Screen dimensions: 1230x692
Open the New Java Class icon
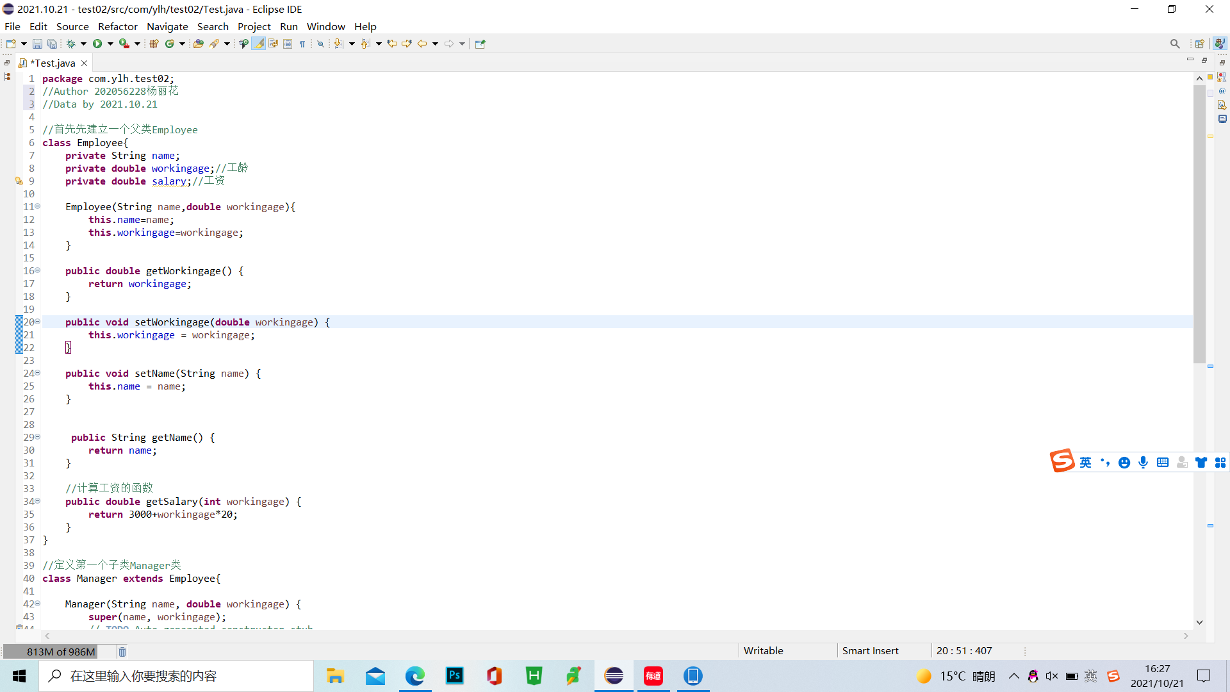tap(170, 44)
